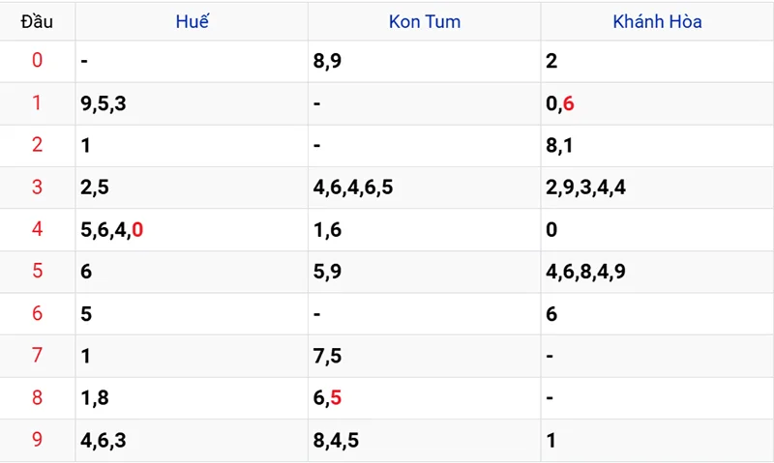Click the Đầu column header
Viewport: 774px width, 463px height.
37,21
